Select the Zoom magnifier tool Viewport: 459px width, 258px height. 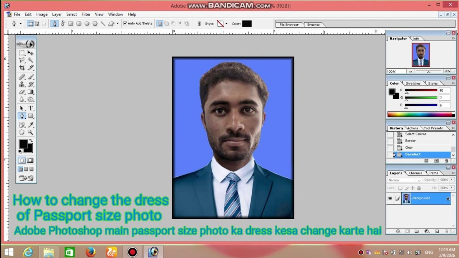[x=30, y=132]
